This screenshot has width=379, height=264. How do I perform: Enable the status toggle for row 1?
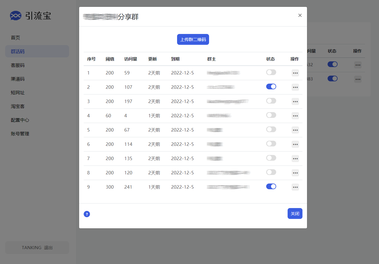pyautogui.click(x=271, y=72)
